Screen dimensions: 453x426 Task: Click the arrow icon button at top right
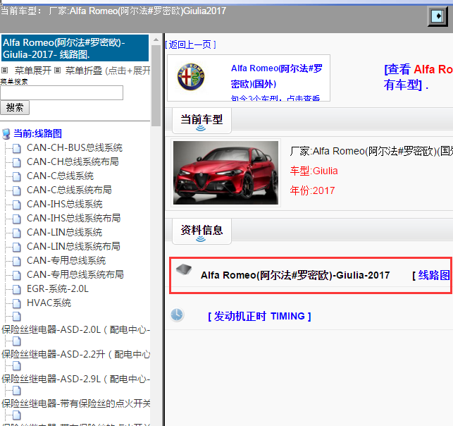point(438,16)
